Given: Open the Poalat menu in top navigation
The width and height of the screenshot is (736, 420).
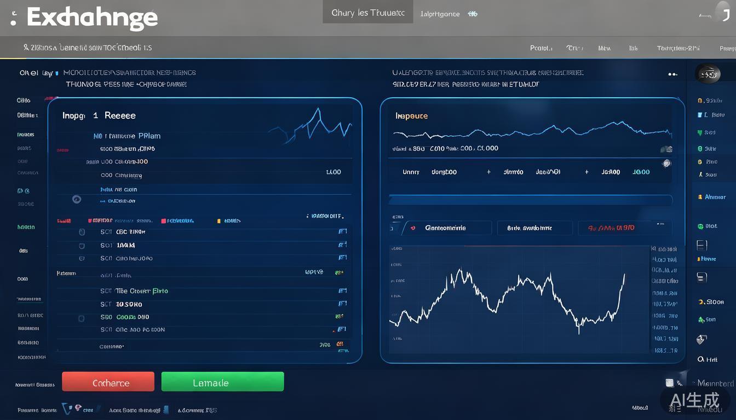Looking at the screenshot, I should [540, 48].
